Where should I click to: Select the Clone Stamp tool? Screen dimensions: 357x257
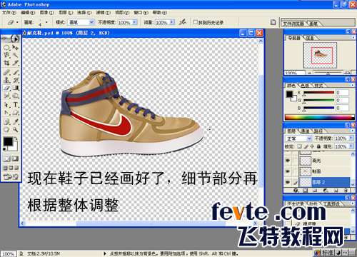6,80
